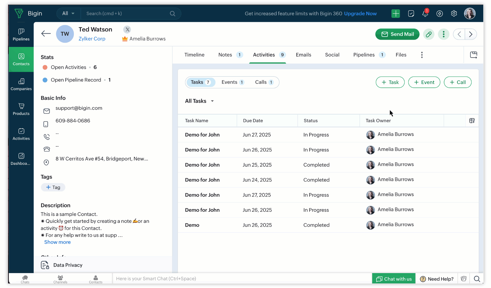
Task: Click the search magnifier icon in top bar
Action: click(173, 14)
